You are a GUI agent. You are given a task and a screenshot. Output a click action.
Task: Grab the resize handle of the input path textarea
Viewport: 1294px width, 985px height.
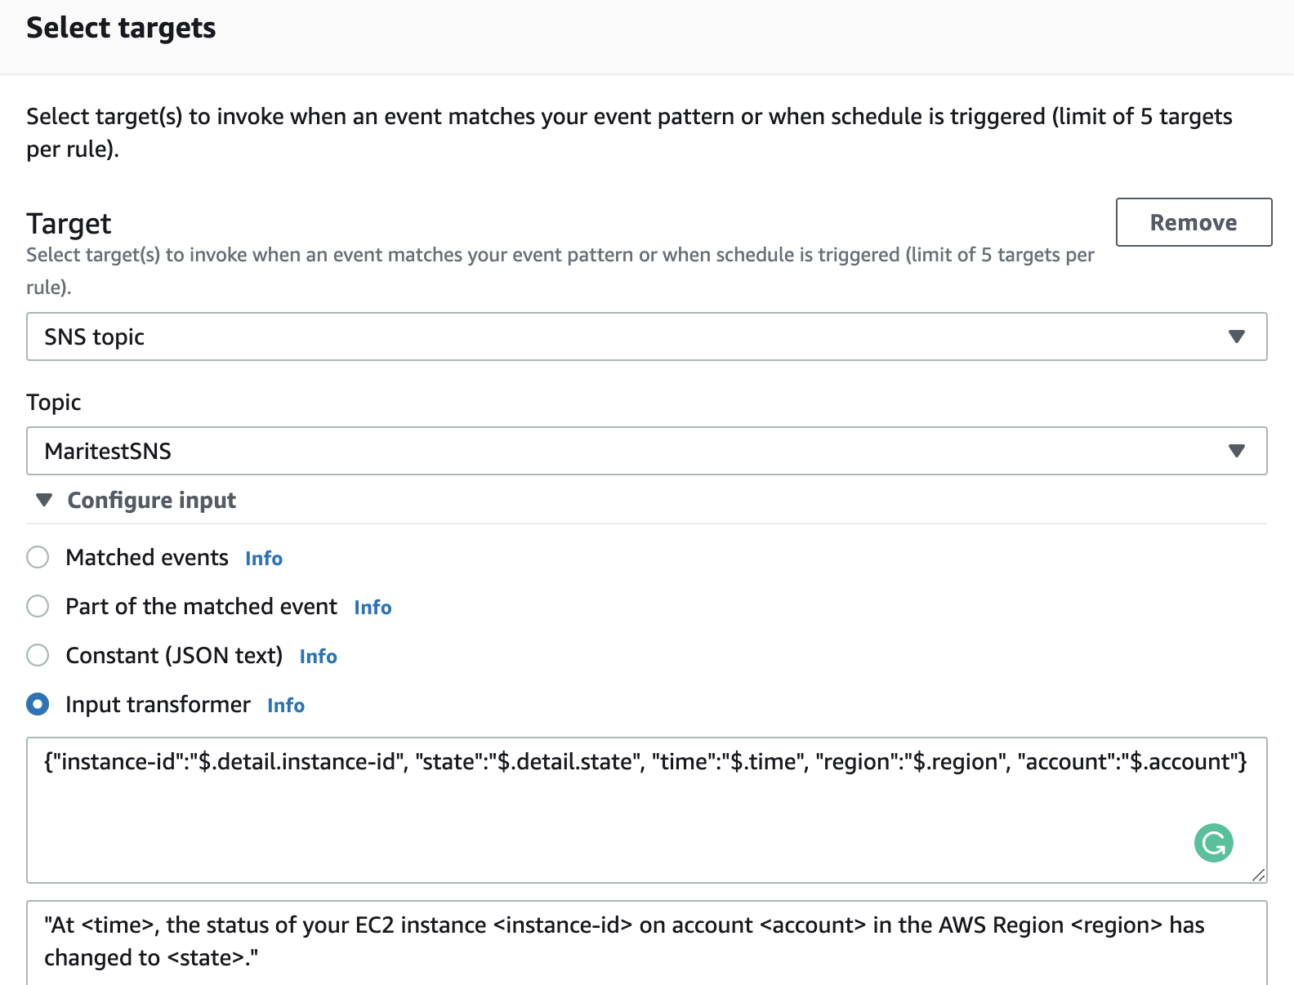point(1258,875)
